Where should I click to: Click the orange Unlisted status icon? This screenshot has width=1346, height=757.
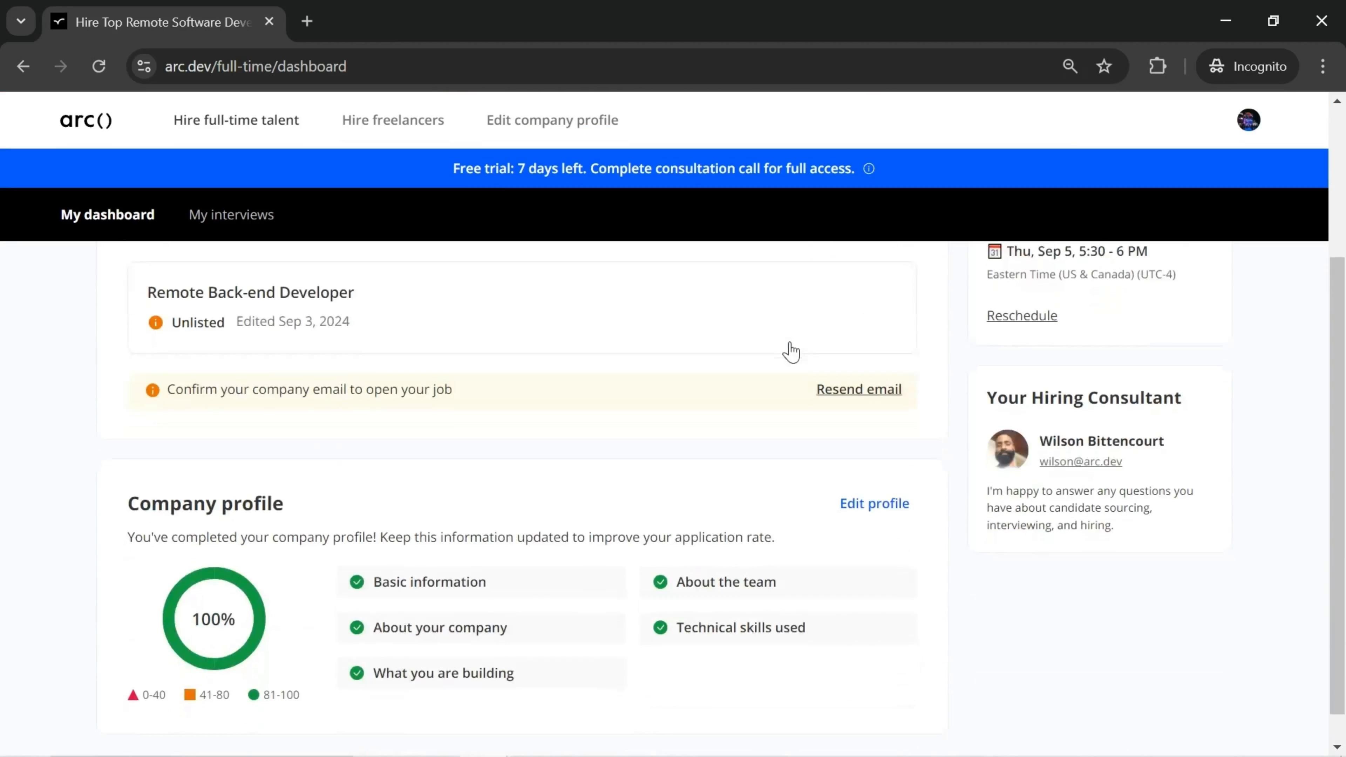pos(155,322)
